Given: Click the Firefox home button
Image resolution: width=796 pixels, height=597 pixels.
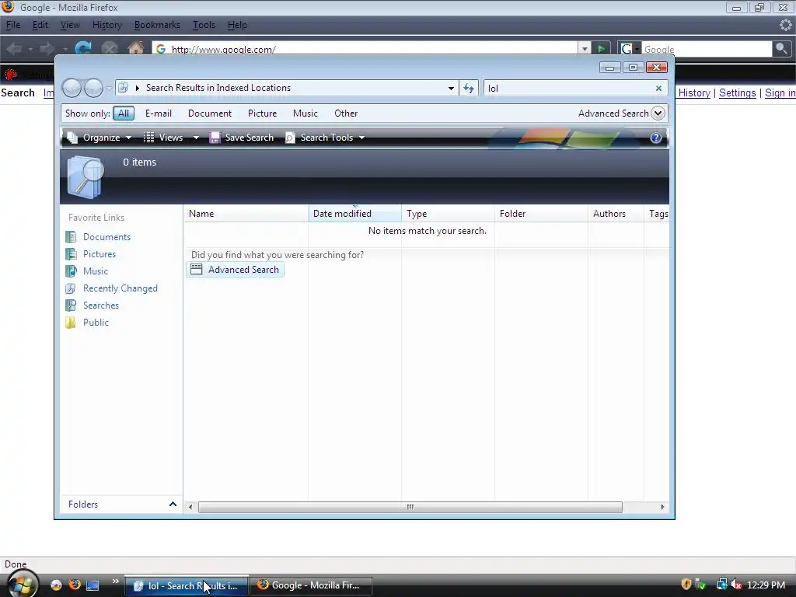Looking at the screenshot, I should coord(135,49).
